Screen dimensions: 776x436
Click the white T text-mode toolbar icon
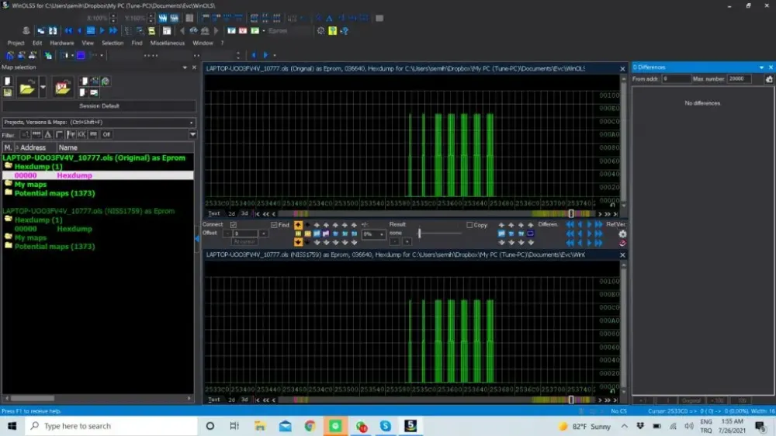[231, 31]
